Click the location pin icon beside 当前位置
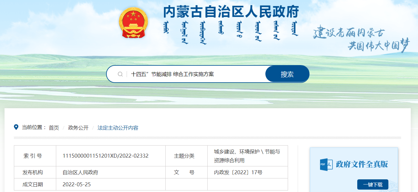 coord(16,127)
